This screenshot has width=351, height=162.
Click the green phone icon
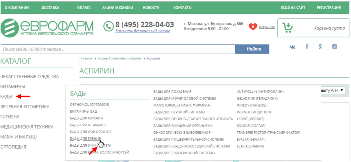108,26
